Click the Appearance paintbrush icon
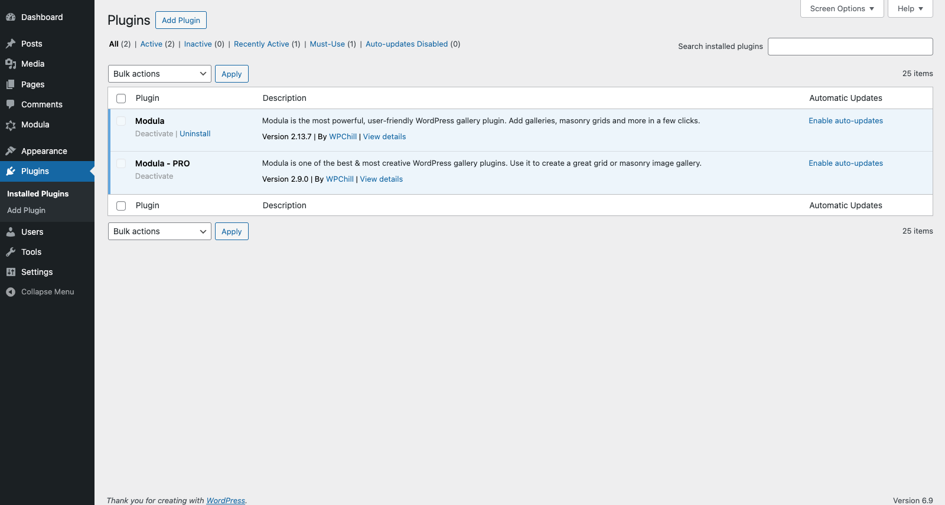 (11, 151)
